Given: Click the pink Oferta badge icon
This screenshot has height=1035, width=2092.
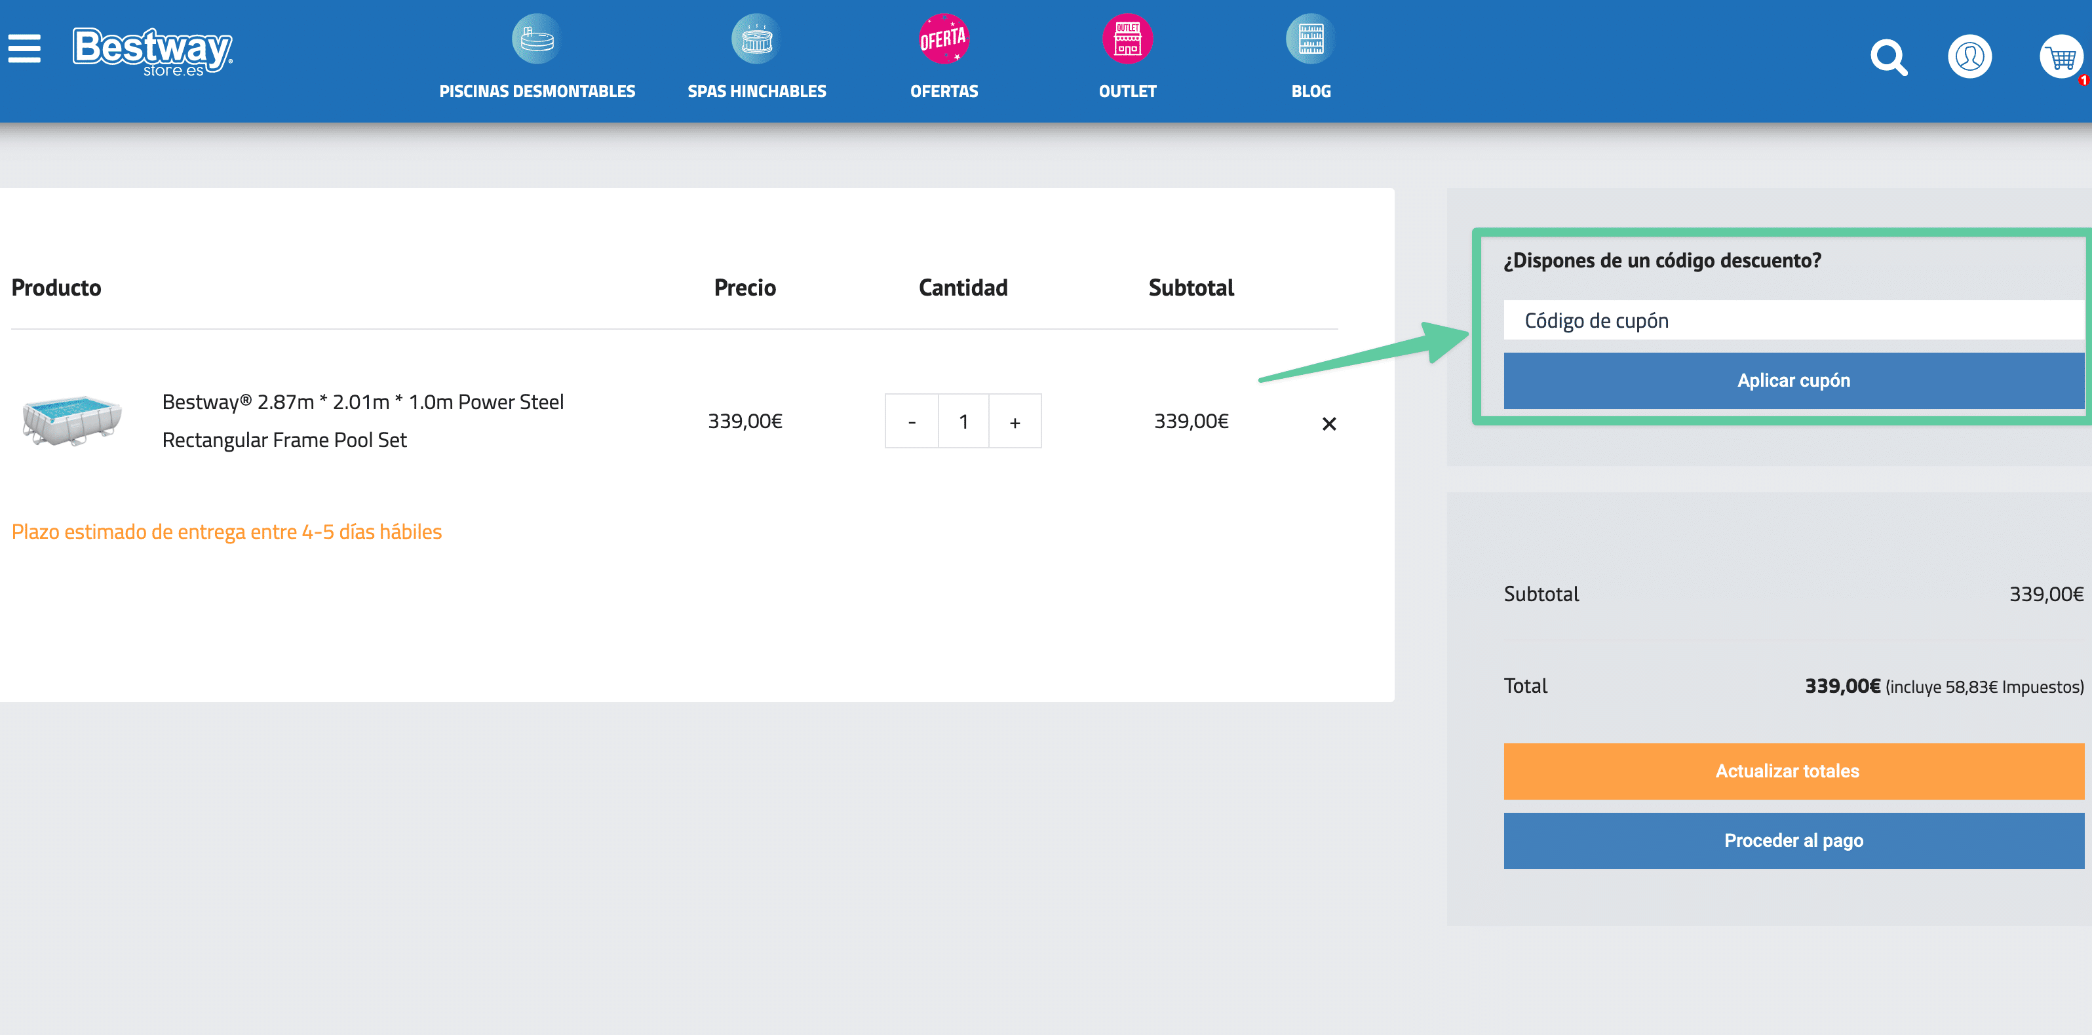Looking at the screenshot, I should tap(943, 39).
